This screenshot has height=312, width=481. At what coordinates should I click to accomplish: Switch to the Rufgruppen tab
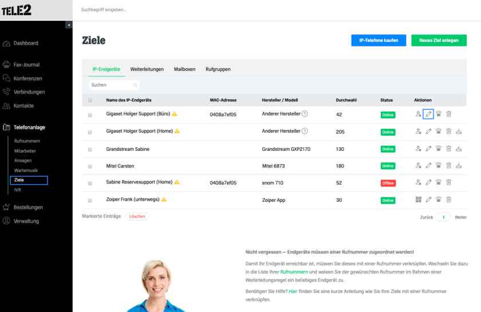pyautogui.click(x=218, y=69)
